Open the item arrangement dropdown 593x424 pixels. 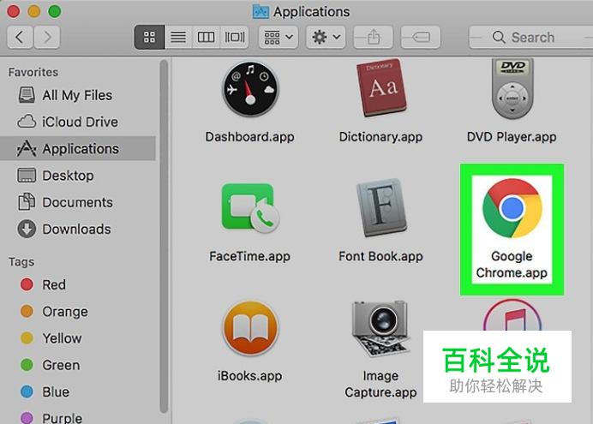click(279, 37)
